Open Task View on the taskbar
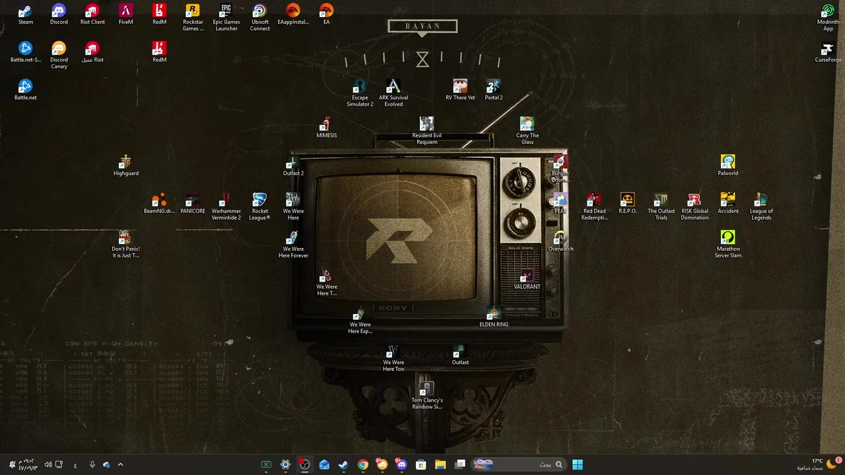 pos(460,464)
